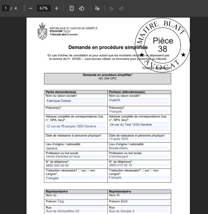Click 'RÉPUBLIQUE ET CANTON DE SAMPLE' text
The image size is (208, 214).
tap(73, 28)
